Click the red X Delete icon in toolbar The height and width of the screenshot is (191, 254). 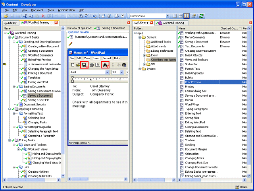43,16
